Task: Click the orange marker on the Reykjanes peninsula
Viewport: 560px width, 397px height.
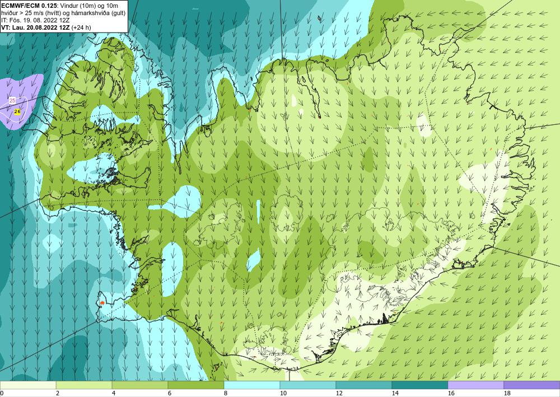Action: [x=102, y=303]
